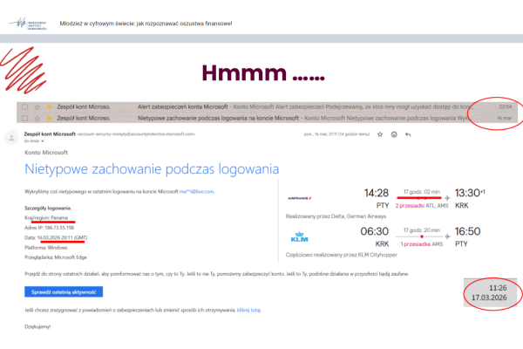Expand recipient details next to 'do mnie'
523x349 pixels.
[x=44, y=140]
